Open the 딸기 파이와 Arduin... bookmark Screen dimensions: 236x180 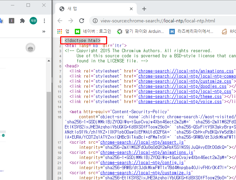pos(140,31)
